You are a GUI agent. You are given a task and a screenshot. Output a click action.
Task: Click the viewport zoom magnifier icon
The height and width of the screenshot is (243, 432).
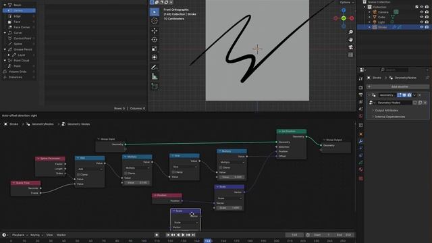tap(351, 32)
